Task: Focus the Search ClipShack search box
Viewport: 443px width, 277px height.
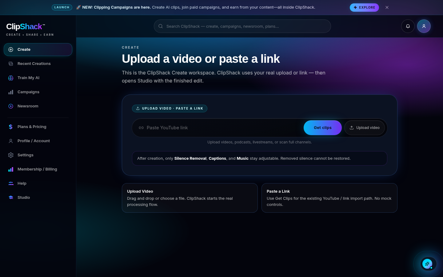Action: (x=242, y=26)
